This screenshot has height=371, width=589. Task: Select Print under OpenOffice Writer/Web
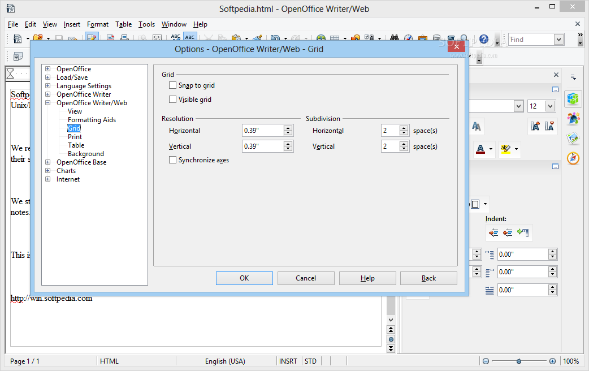click(x=75, y=137)
